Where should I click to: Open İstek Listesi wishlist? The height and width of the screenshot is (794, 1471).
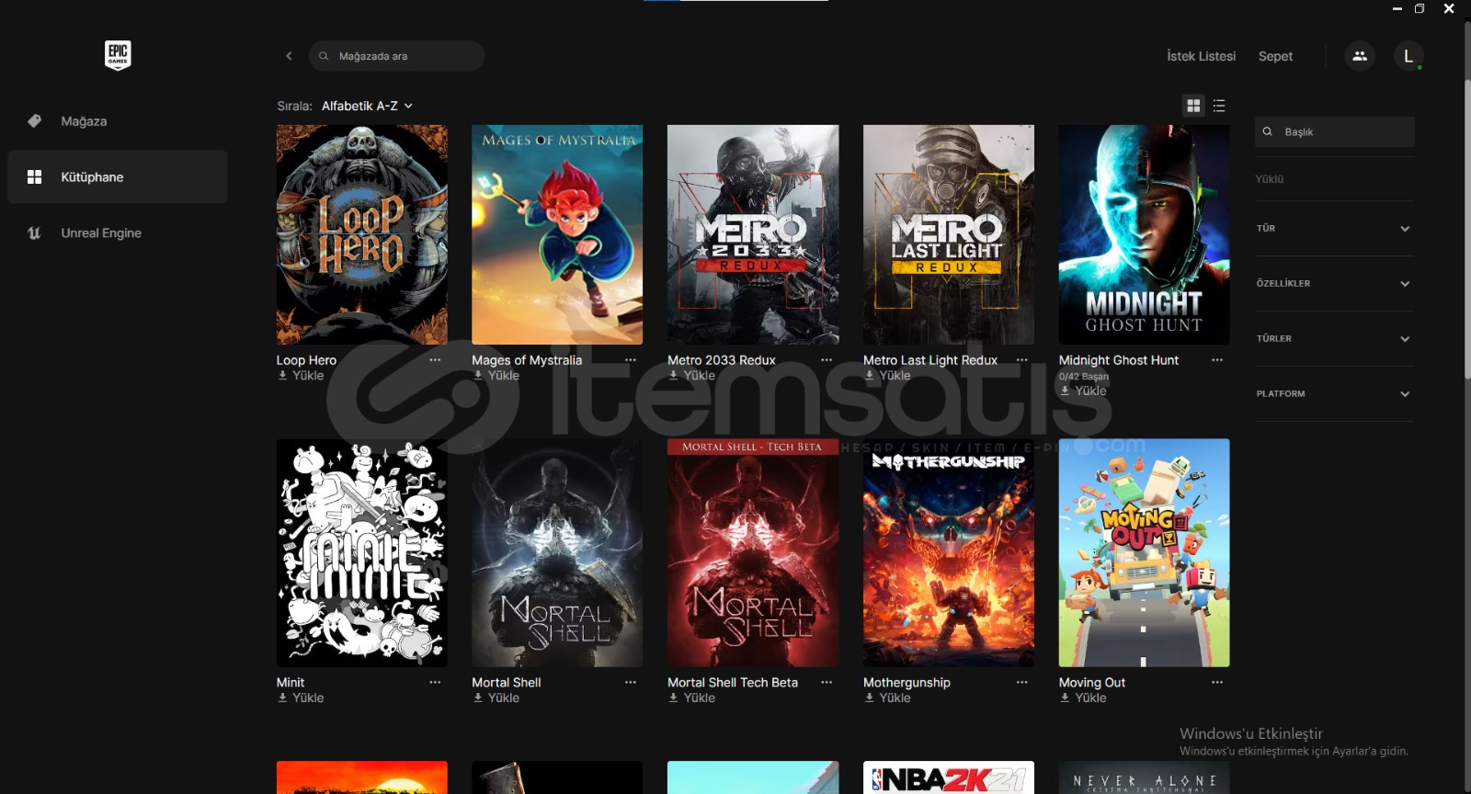(x=1201, y=56)
